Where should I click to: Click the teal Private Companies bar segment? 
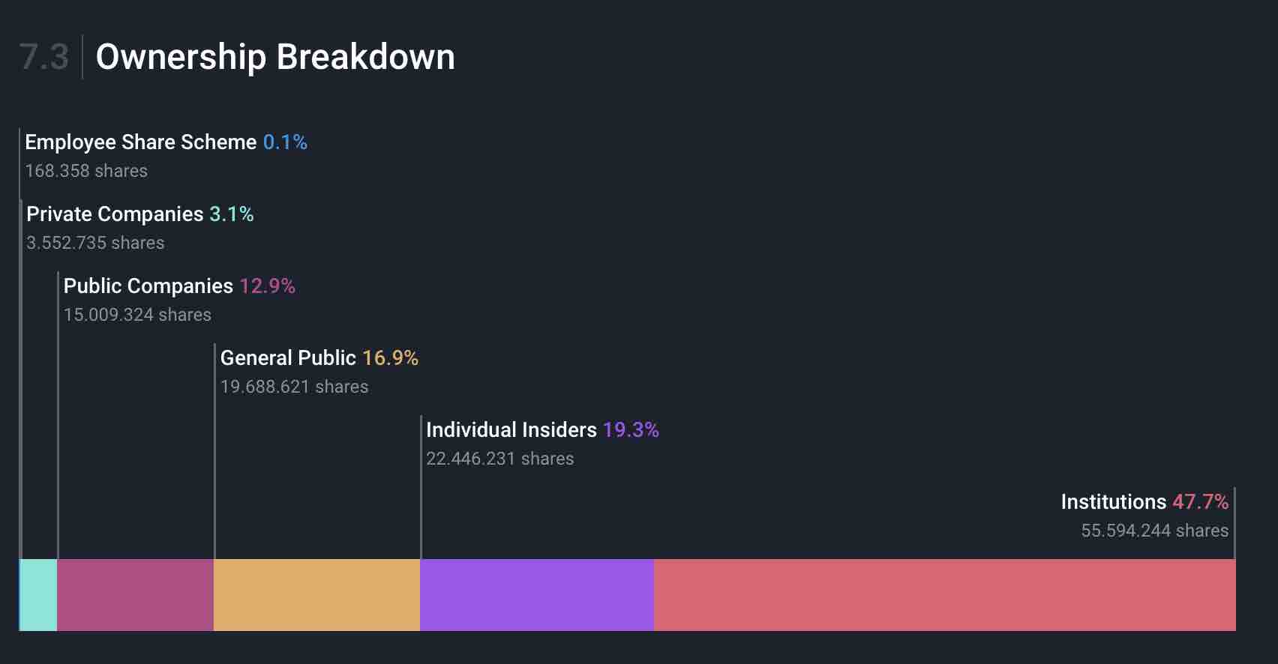(x=38, y=594)
